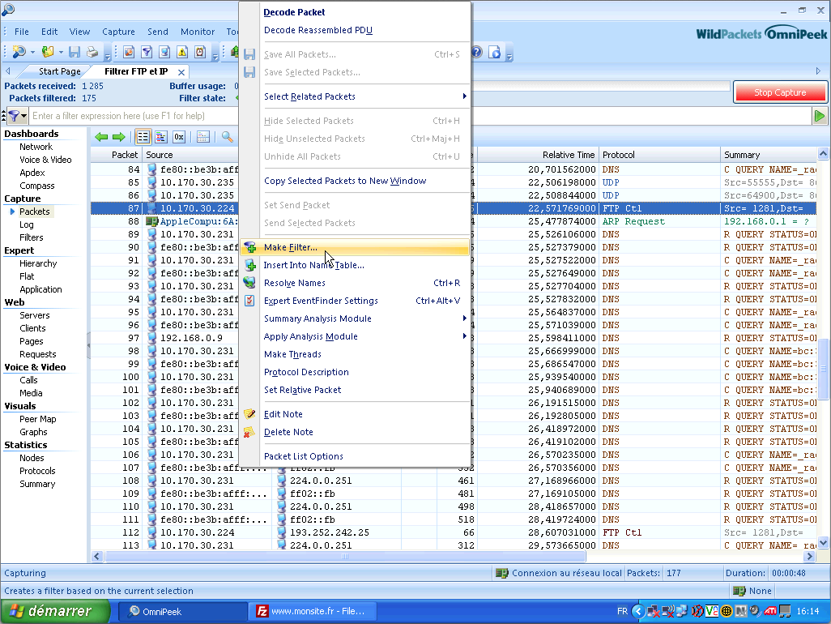Click the magnifier zoom icon in packet toolbar
This screenshot has width=831, height=624.
[x=228, y=137]
